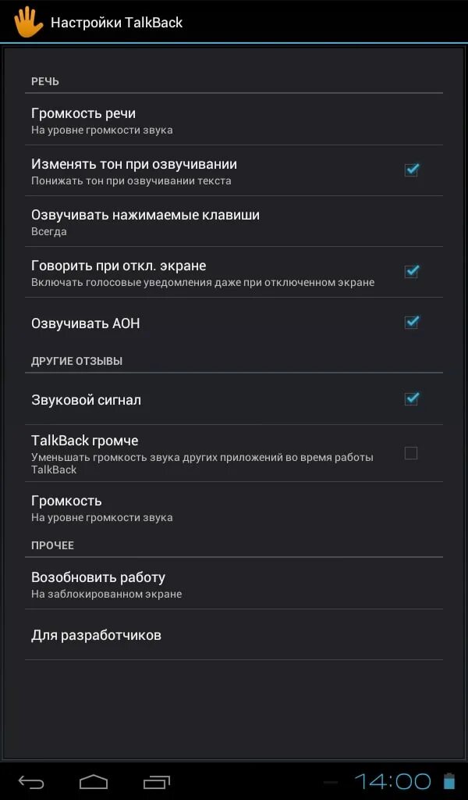This screenshot has height=800, width=468.
Task: Go to home screen via home icon
Action: pos(94,781)
